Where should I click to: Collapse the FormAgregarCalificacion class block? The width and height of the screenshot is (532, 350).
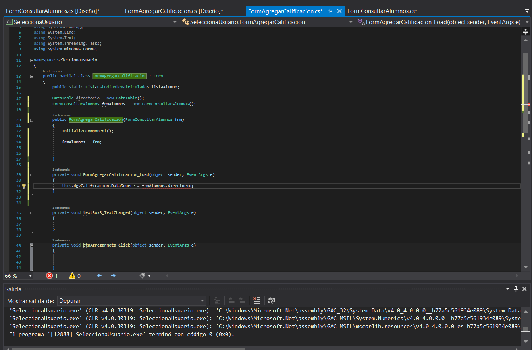click(x=31, y=76)
